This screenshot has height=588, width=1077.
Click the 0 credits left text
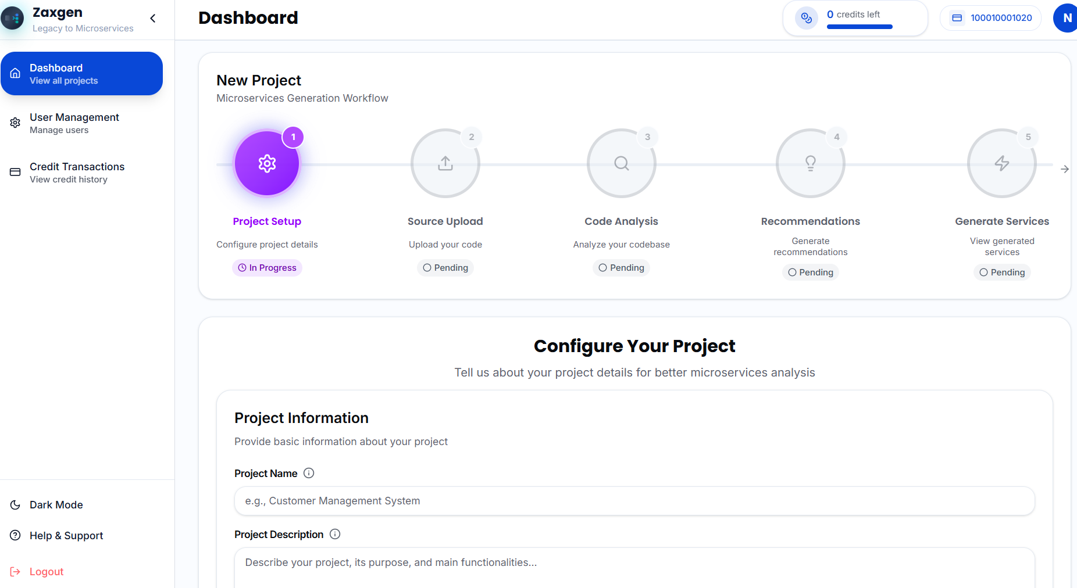click(853, 15)
